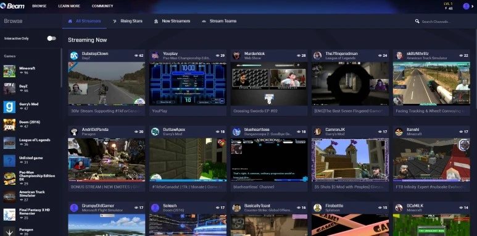Click OutlawApex's channel avatar
Viewport: 477px width, 236px height.
click(155, 132)
